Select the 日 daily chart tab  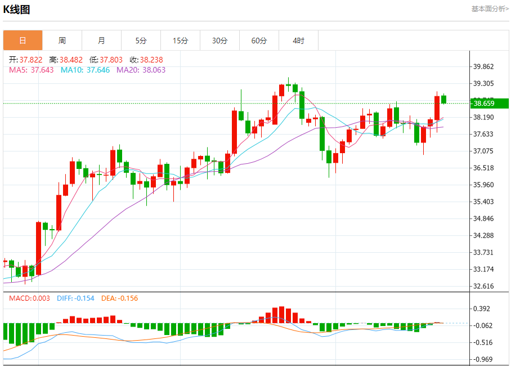pyautogui.click(x=23, y=41)
